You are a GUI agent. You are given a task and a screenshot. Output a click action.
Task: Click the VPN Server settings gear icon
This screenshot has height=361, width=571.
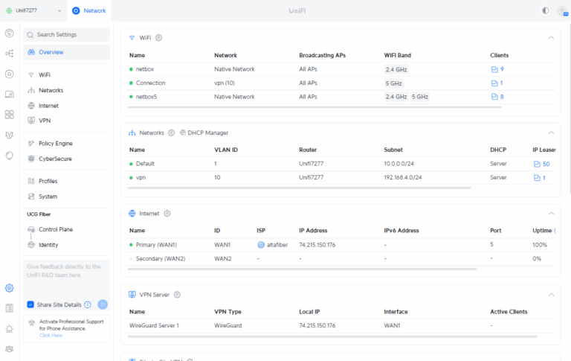point(177,295)
